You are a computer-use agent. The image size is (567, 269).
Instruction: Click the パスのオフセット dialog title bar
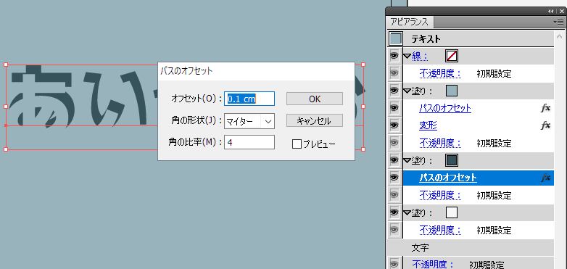pyautogui.click(x=256, y=71)
